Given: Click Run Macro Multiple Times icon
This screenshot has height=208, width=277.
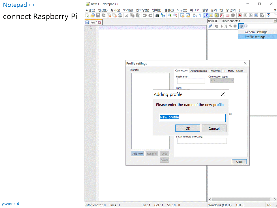Looking at the screenshot, I should [x=256, y=15].
